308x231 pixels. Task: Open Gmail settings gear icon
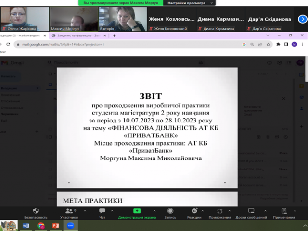pos(279,63)
